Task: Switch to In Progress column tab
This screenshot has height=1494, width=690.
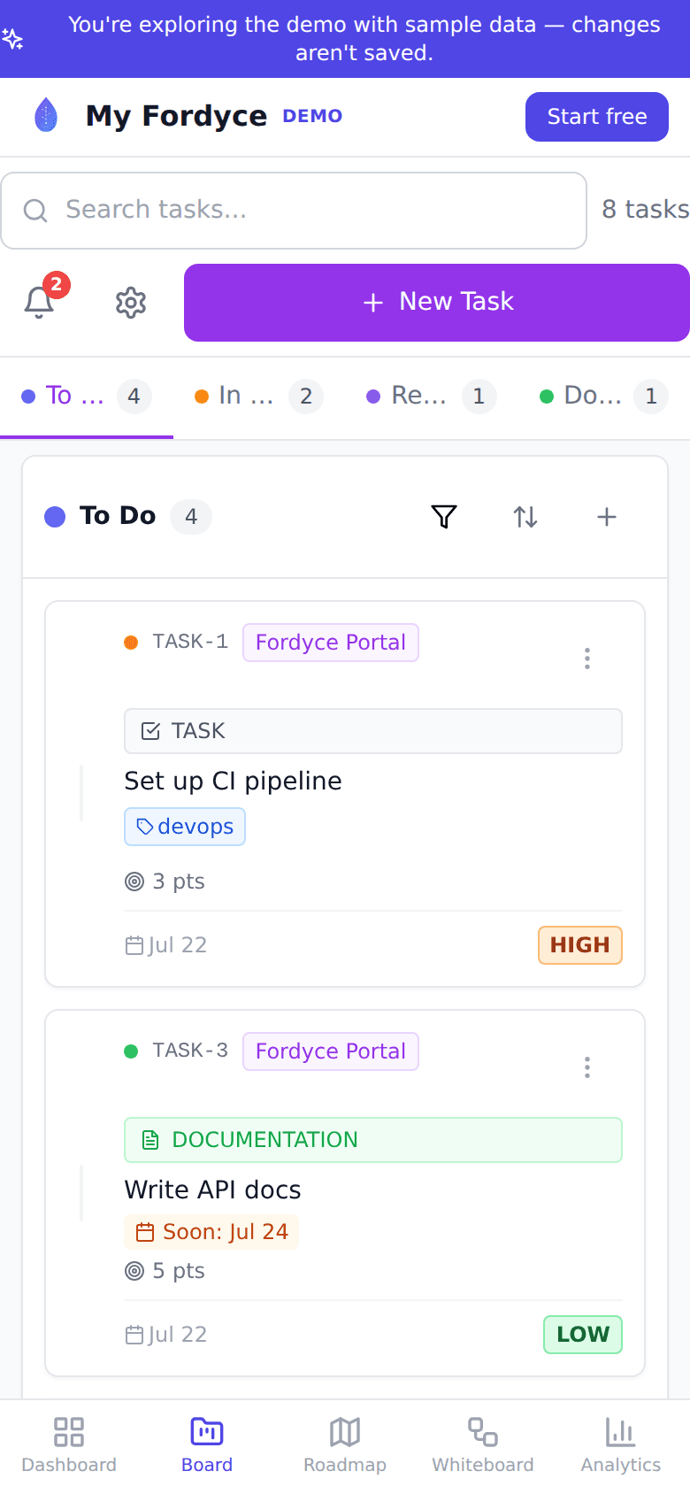Action: click(x=259, y=396)
